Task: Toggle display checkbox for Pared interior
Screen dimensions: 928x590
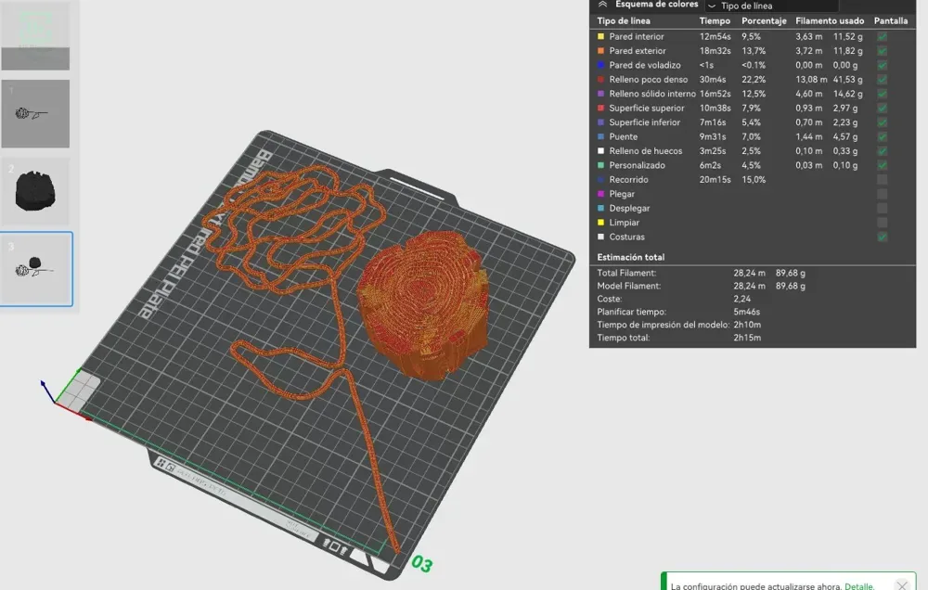Action: tap(882, 37)
